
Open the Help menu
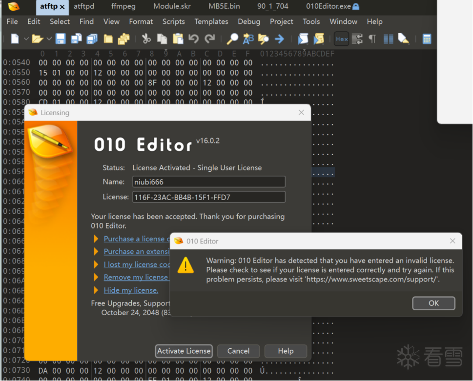[x=375, y=21]
